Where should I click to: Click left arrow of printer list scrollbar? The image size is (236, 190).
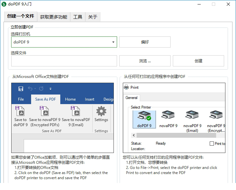(x=134, y=135)
